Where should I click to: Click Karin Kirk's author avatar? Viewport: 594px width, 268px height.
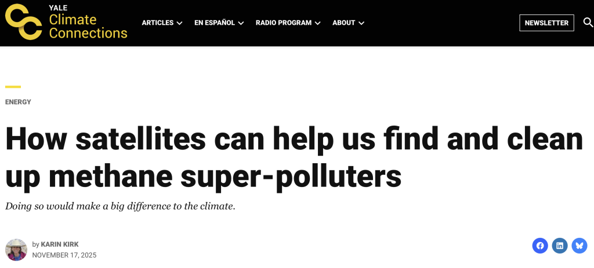click(x=16, y=249)
